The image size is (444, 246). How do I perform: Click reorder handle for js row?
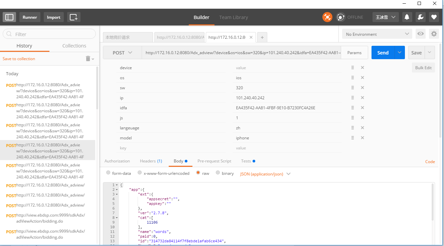352,118
